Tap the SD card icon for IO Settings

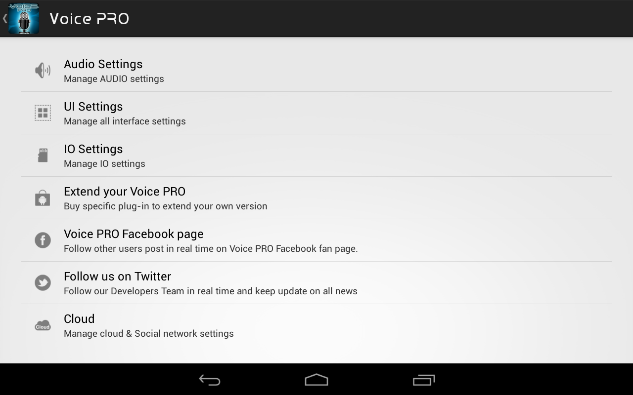tap(43, 156)
